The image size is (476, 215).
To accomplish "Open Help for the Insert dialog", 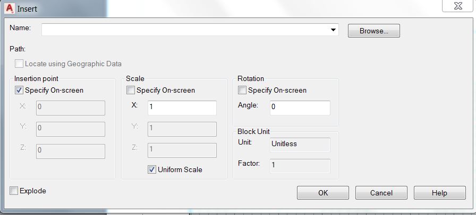I will point(439,193).
